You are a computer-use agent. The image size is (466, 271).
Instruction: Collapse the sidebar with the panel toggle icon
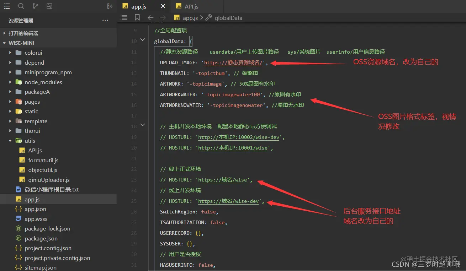point(110,6)
